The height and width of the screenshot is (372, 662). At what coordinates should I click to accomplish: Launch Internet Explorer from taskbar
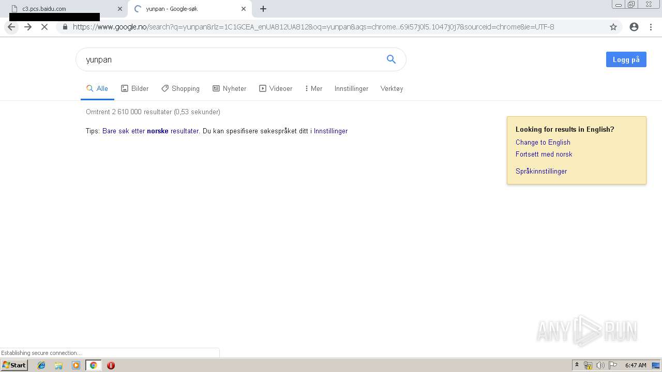pyautogui.click(x=41, y=365)
